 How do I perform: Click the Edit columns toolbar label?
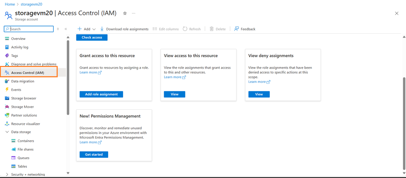(169, 29)
